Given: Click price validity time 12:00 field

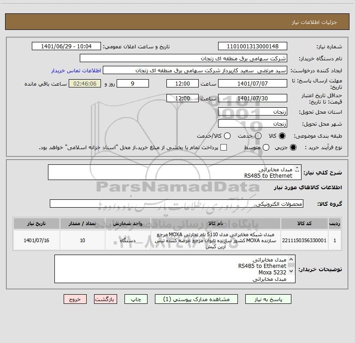Looking at the screenshot, I should click(183, 98).
